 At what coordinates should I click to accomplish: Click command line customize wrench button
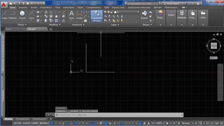[x=52, y=115]
